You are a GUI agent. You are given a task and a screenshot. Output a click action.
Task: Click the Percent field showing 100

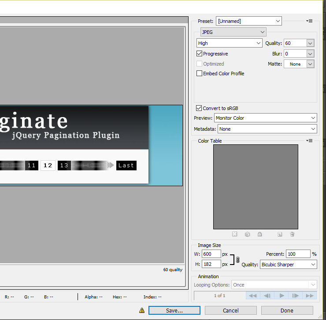[x=298, y=254]
